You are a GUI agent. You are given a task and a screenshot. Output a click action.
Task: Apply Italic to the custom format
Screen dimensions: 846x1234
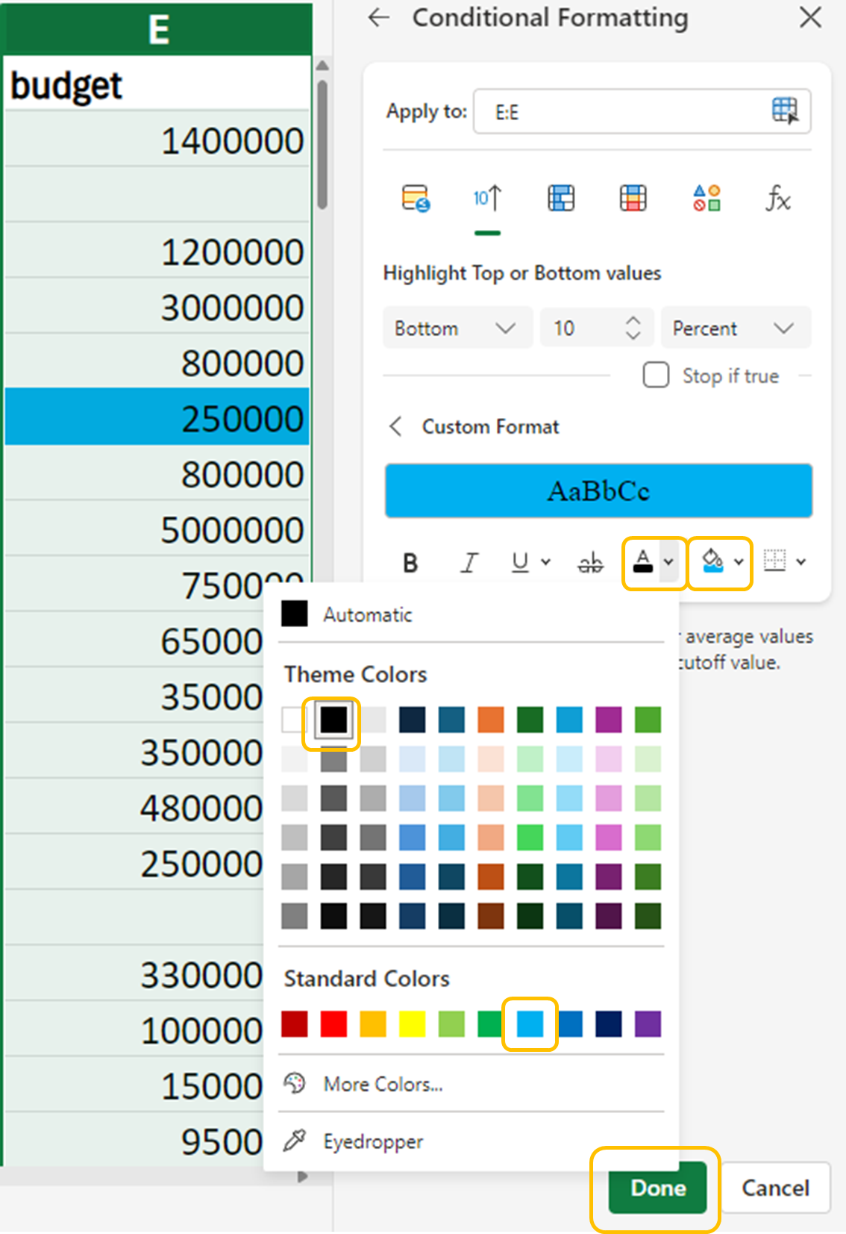tap(469, 562)
